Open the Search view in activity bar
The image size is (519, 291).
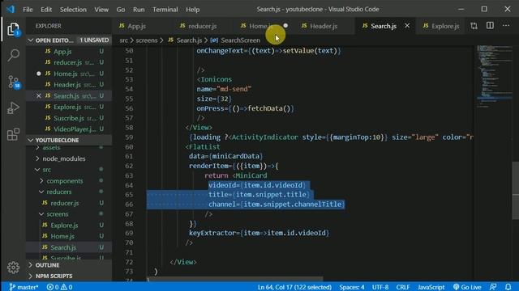[13, 55]
